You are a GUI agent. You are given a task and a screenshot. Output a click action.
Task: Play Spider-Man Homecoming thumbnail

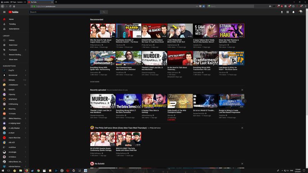103,58
